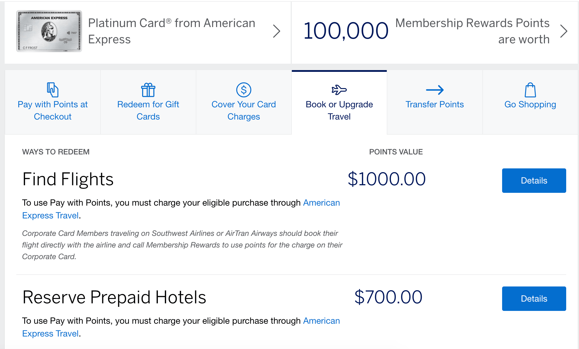Select the Platinum Card from American Express title
579x349 pixels.
[172, 31]
